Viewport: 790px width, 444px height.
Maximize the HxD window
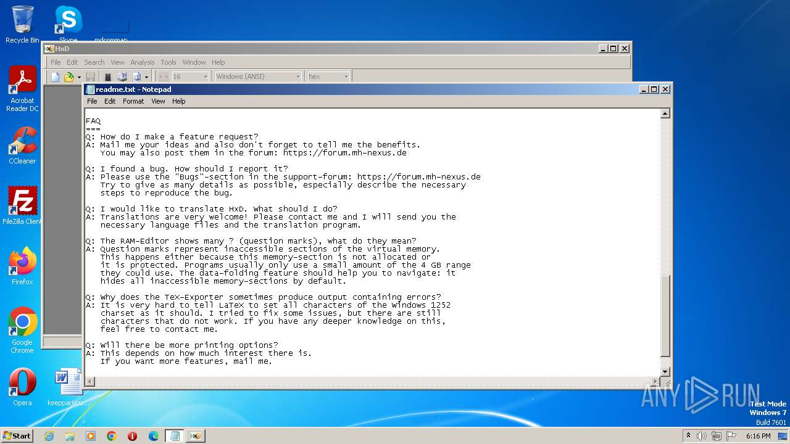(613, 49)
